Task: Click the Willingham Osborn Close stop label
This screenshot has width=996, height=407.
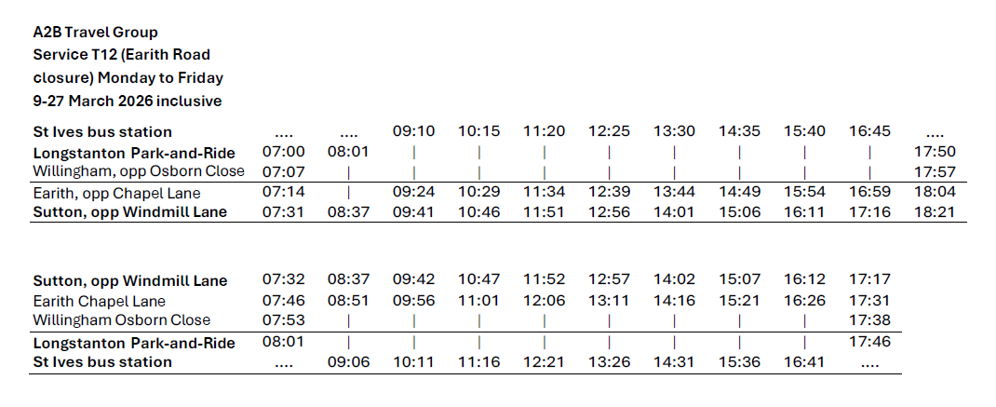Action: 122,320
